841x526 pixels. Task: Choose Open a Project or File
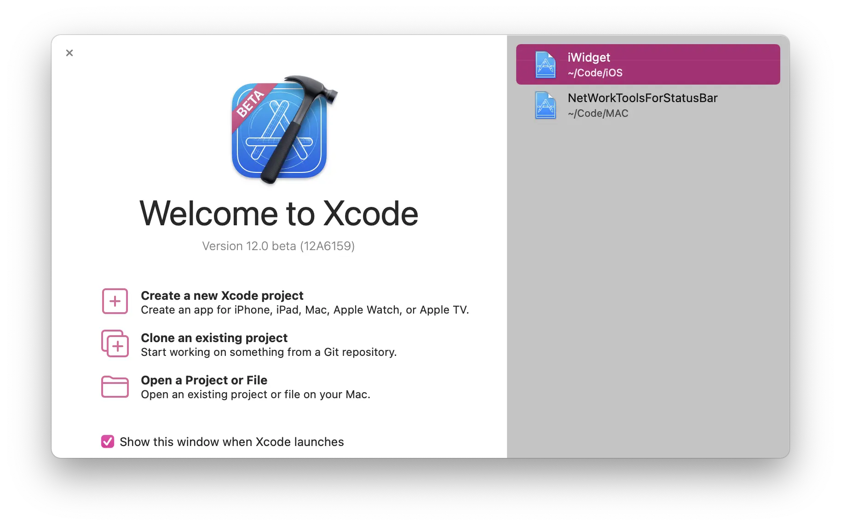click(x=204, y=380)
